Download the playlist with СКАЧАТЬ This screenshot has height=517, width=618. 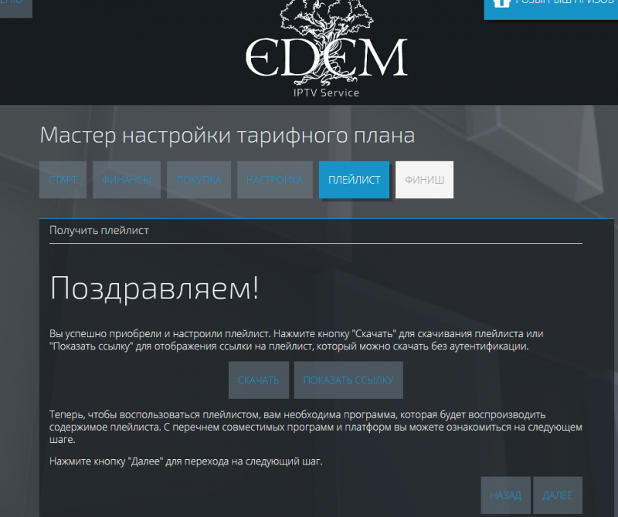(x=259, y=380)
